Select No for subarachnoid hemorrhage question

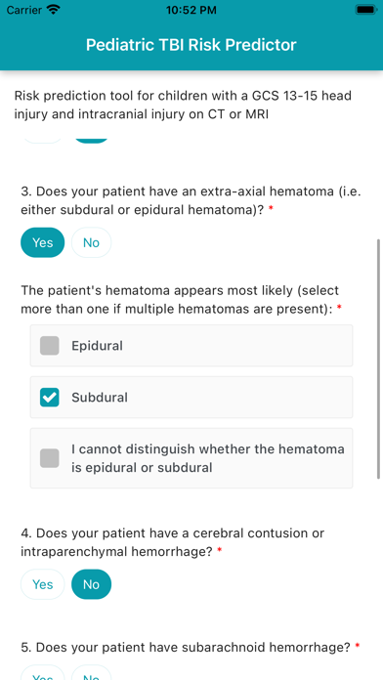[x=91, y=673]
